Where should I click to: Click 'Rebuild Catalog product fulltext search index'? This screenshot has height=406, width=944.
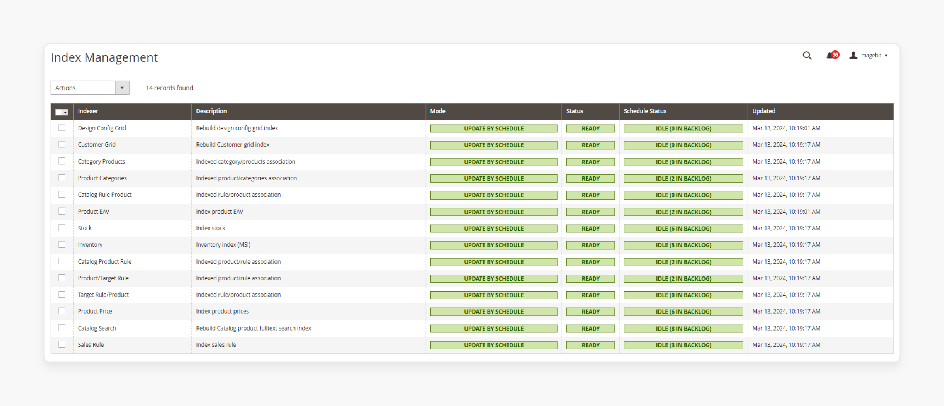[254, 329]
